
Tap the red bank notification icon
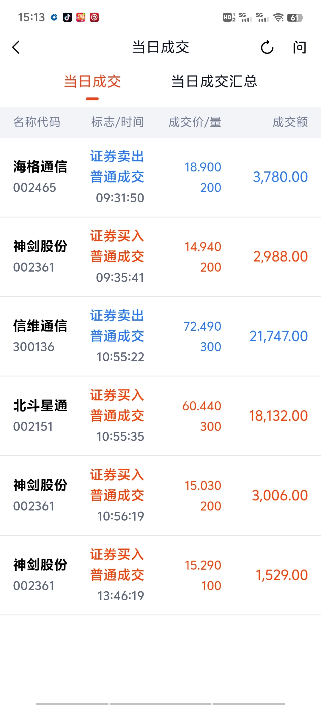94,17
